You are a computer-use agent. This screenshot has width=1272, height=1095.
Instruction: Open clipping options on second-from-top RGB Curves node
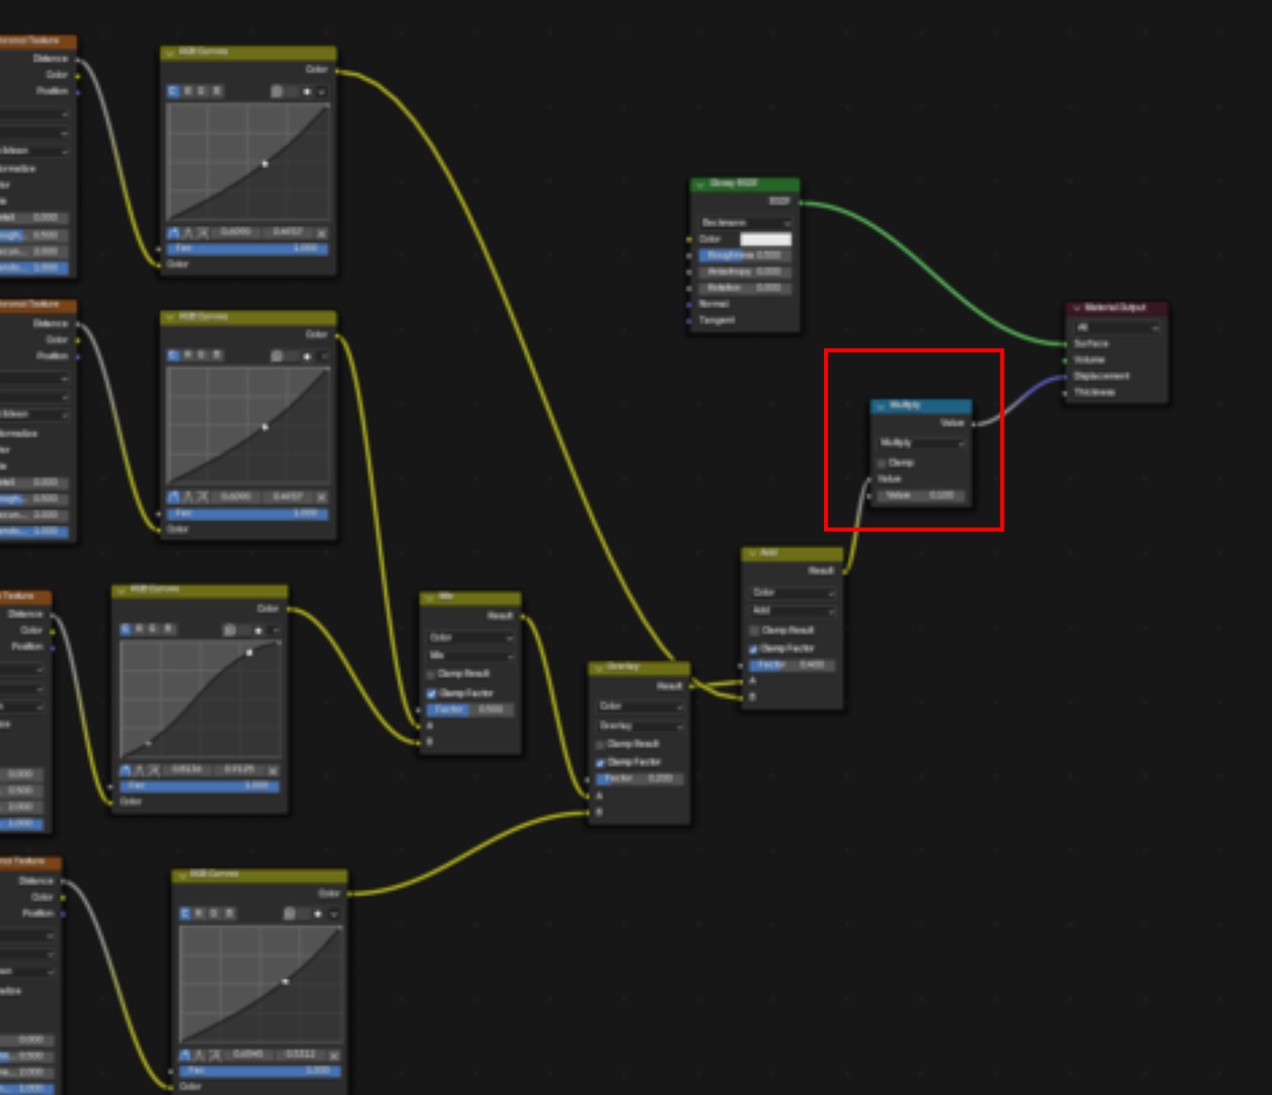pyautogui.click(x=307, y=356)
